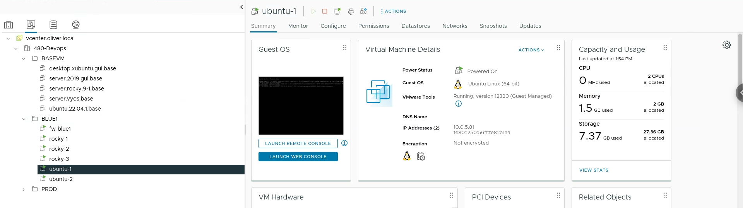The width and height of the screenshot is (743, 208).
Task: Click PCI Devices card drag handle
Action: click(558, 196)
